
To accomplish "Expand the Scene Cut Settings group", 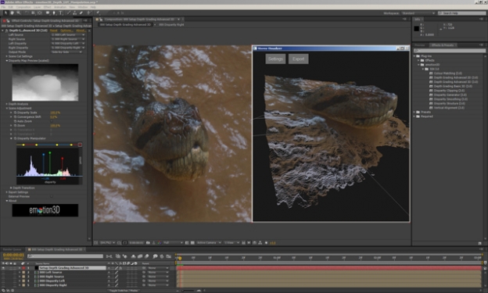I will tap(7, 56).
